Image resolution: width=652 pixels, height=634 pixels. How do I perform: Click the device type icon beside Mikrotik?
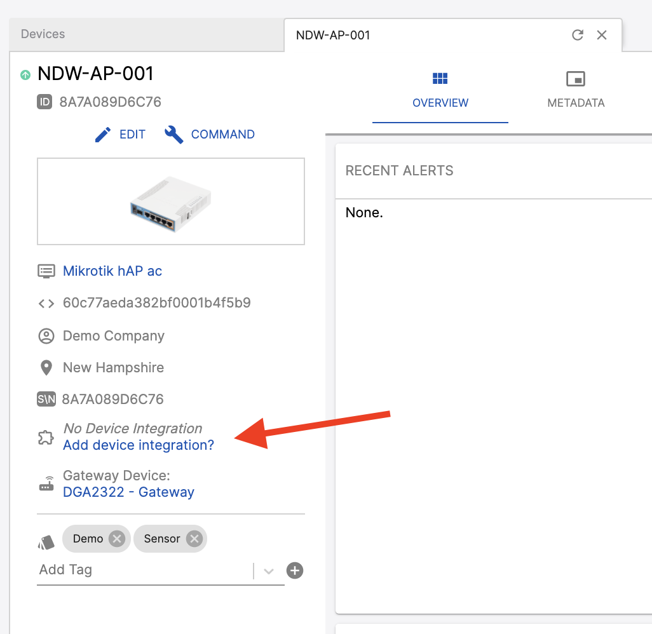tap(46, 271)
